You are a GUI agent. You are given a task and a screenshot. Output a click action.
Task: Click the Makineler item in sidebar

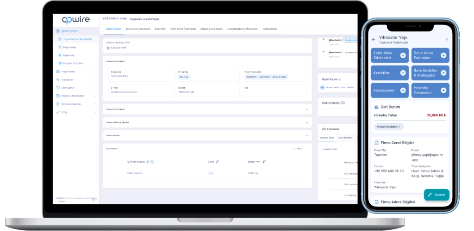click(x=69, y=55)
